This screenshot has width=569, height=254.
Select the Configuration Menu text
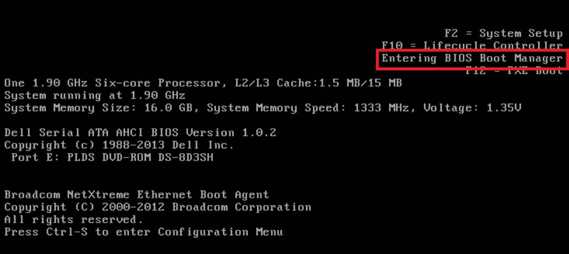[220, 232]
